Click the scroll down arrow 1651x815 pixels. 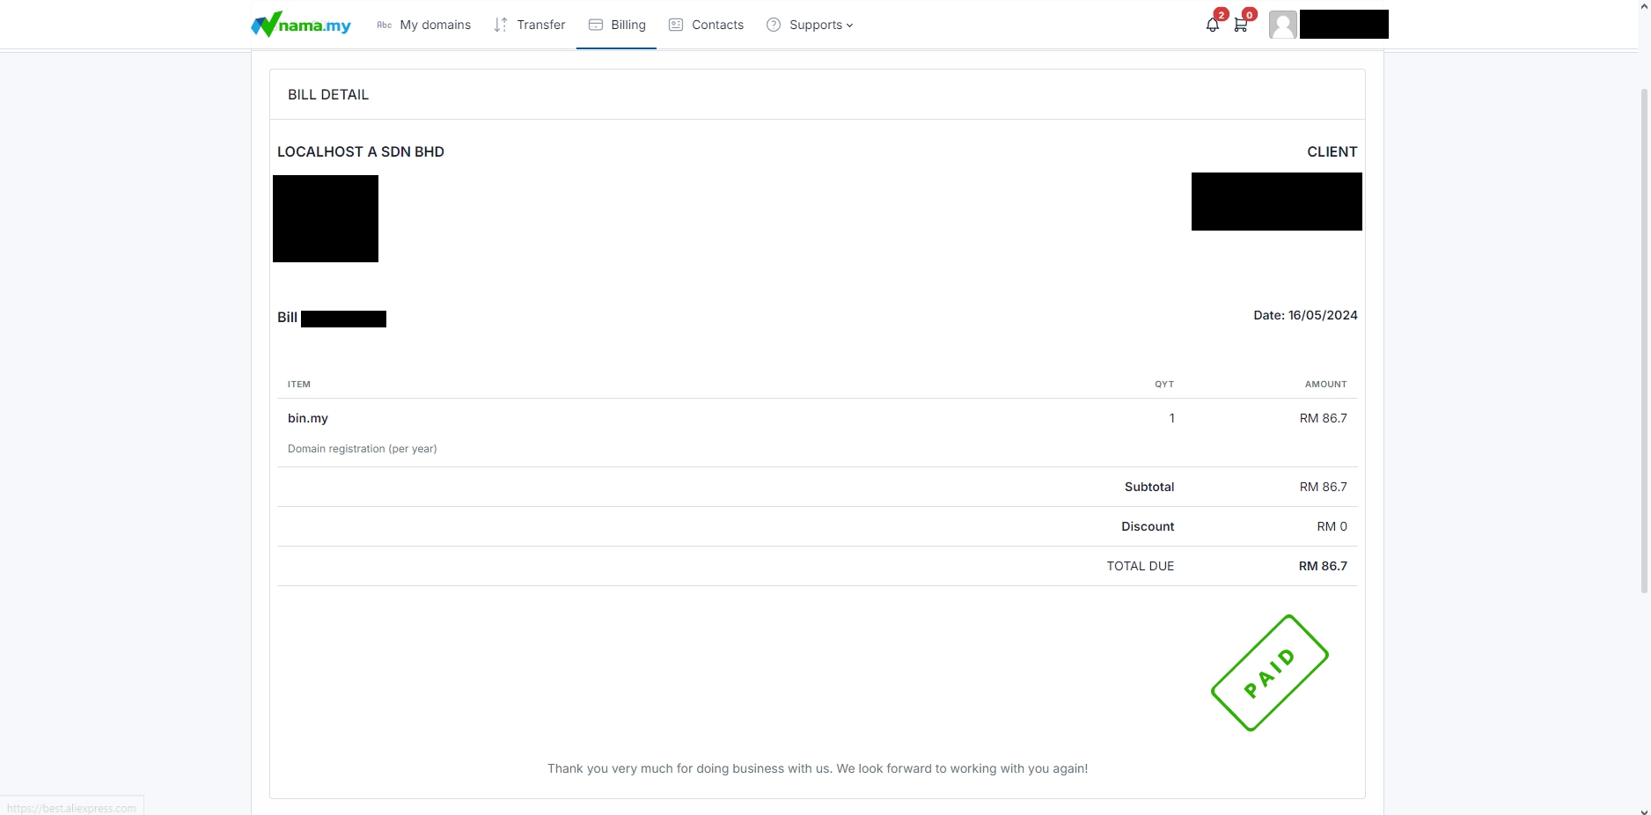click(x=1644, y=809)
